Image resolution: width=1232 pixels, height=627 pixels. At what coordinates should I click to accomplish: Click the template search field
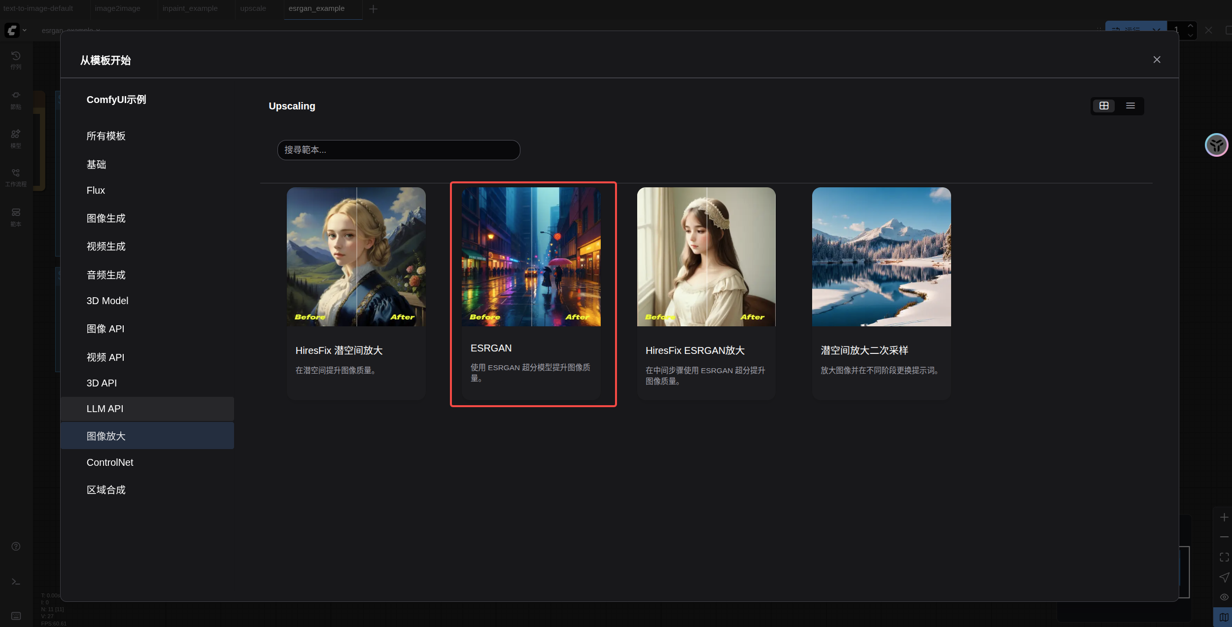click(399, 150)
